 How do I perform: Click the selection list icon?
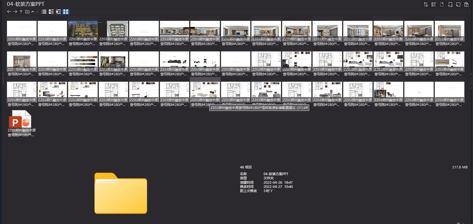[x=434, y=4]
